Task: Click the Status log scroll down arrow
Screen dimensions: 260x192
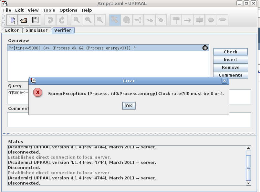Action: coord(248,183)
